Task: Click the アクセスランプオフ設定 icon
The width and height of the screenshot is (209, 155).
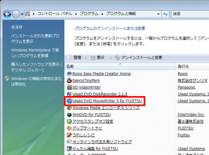Action: point(69,122)
